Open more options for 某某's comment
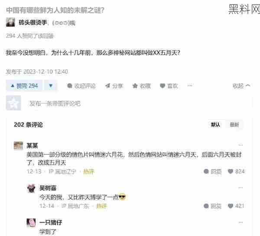 pyautogui.click(x=240, y=145)
